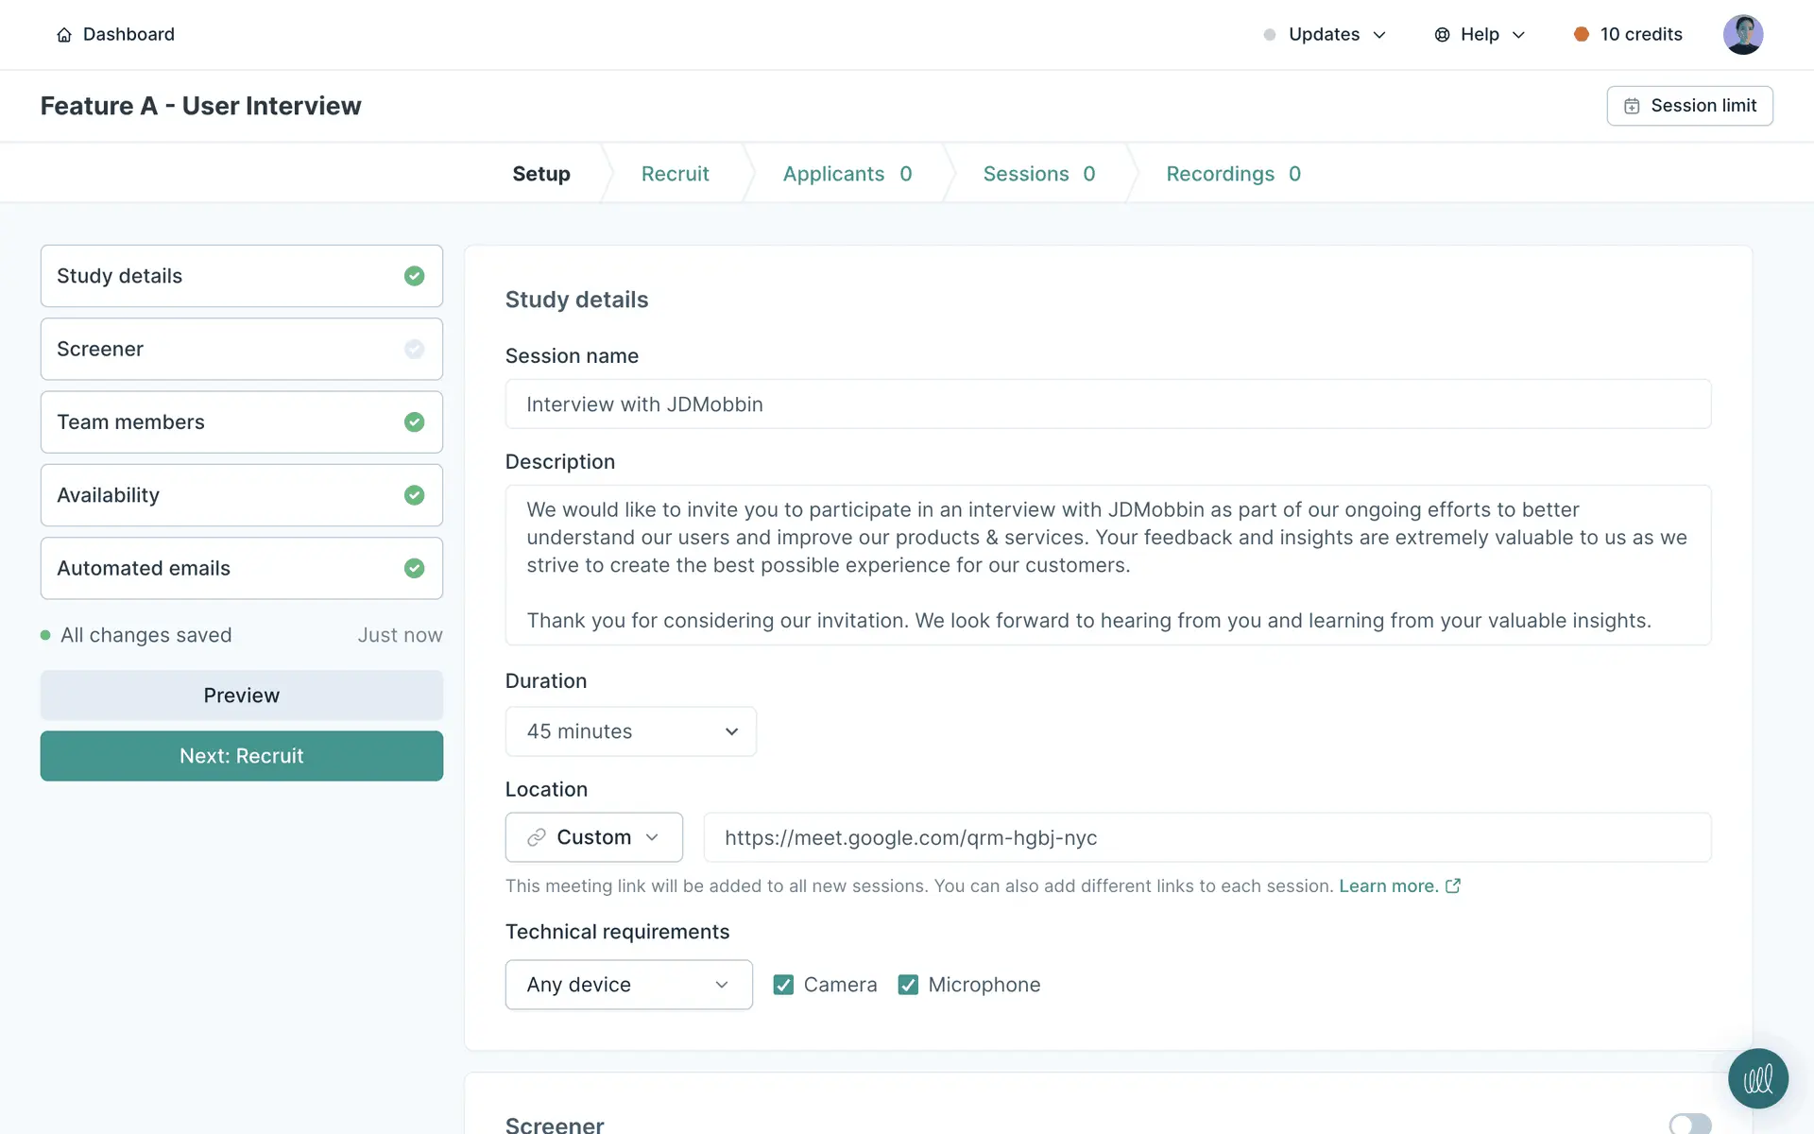
Task: Click the Learn more external link icon
Action: [x=1453, y=886]
